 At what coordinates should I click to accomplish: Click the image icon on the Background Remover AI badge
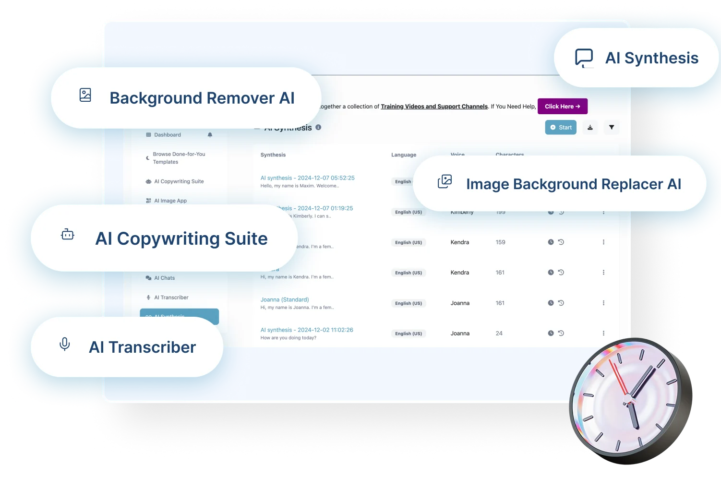(x=85, y=95)
